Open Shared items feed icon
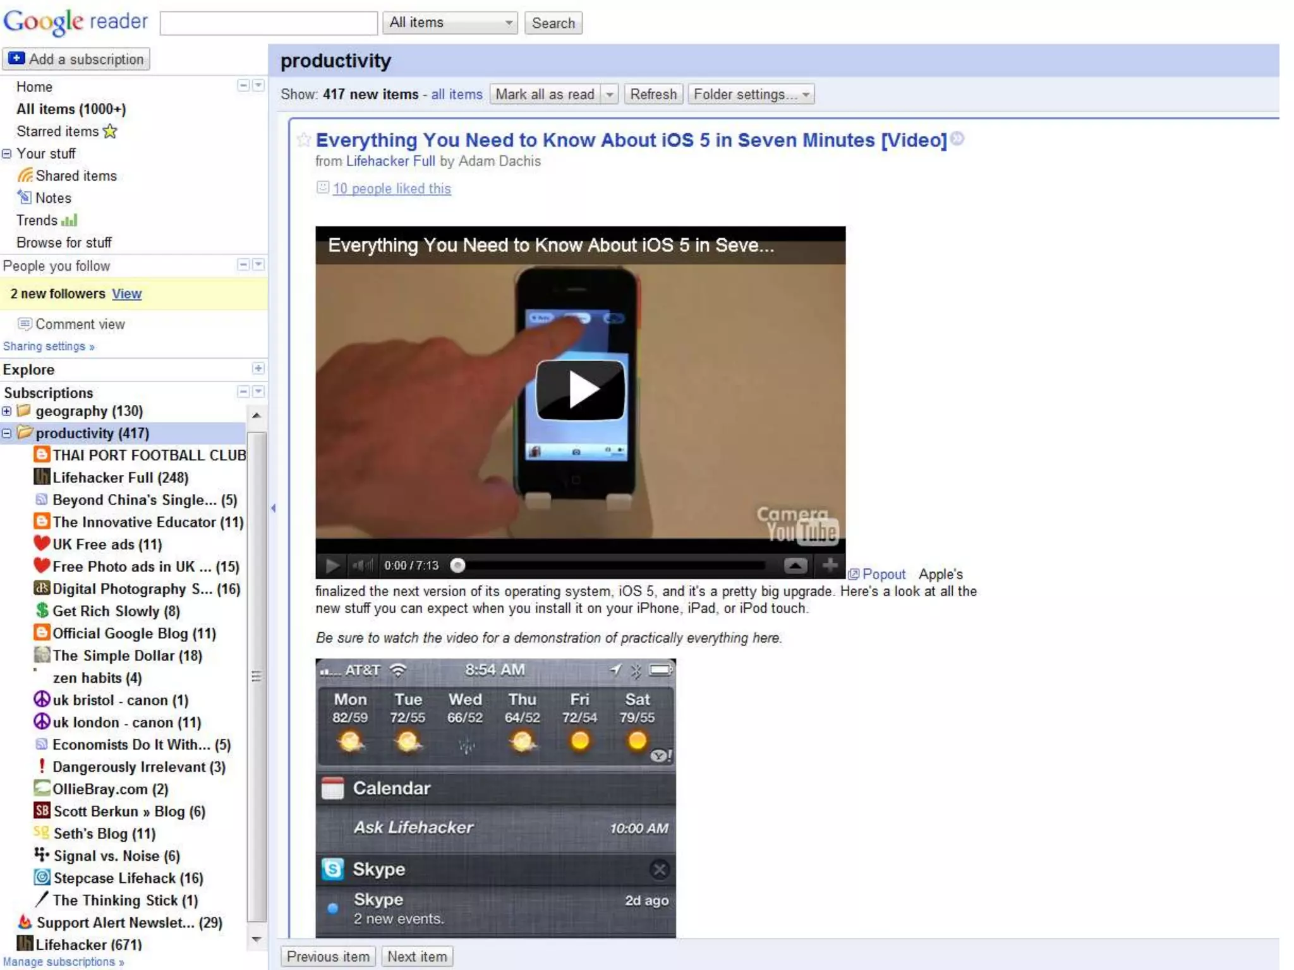This screenshot has width=1294, height=970. [25, 176]
